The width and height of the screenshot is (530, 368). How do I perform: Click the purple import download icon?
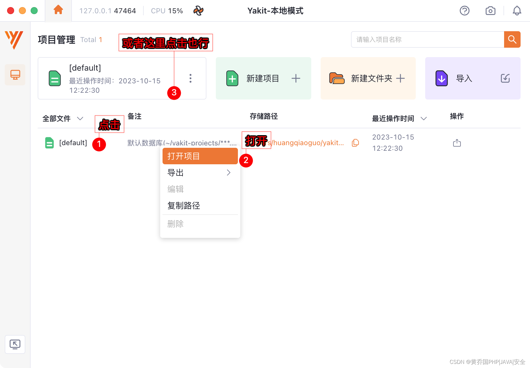(x=441, y=78)
